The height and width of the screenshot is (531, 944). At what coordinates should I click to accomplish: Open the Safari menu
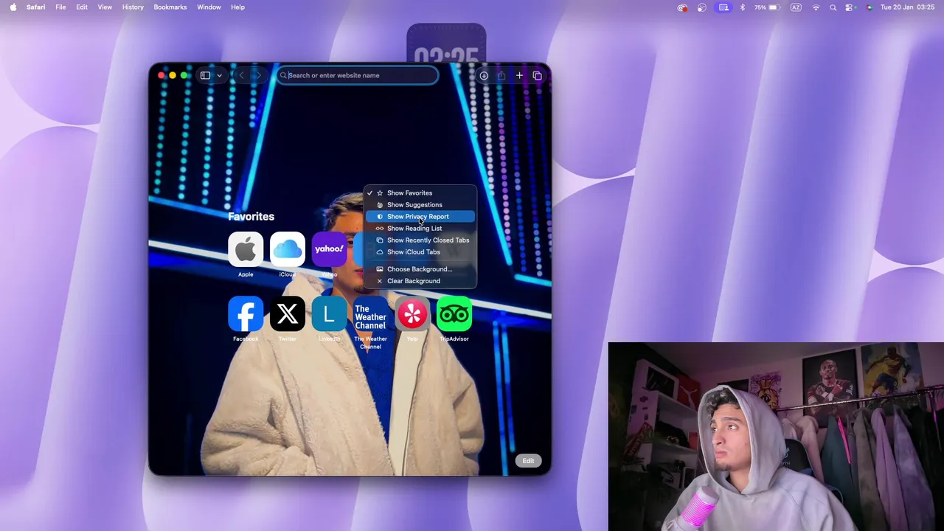[x=35, y=7]
